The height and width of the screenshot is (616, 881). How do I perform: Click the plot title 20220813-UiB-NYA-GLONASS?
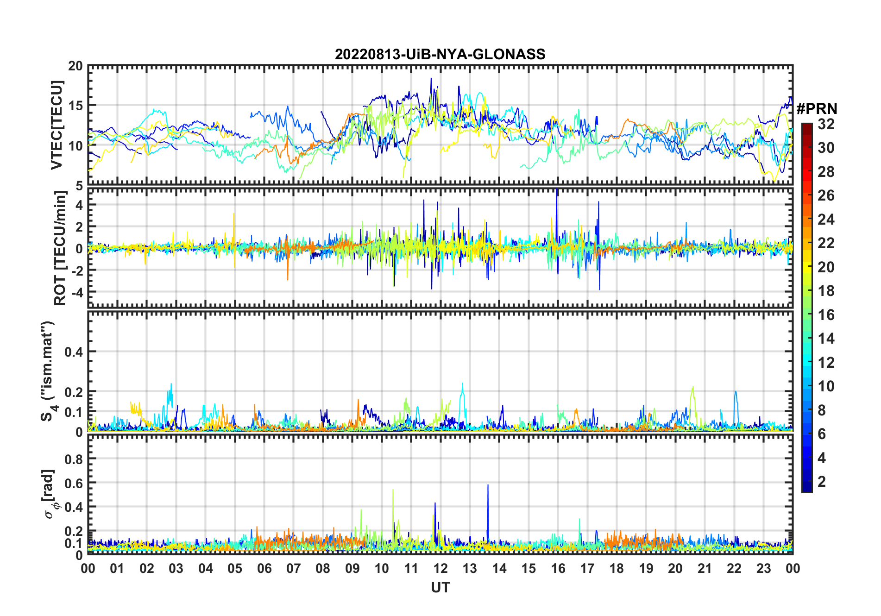tap(440, 54)
